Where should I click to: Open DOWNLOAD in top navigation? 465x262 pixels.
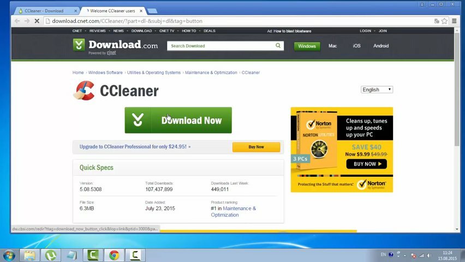coord(141,31)
